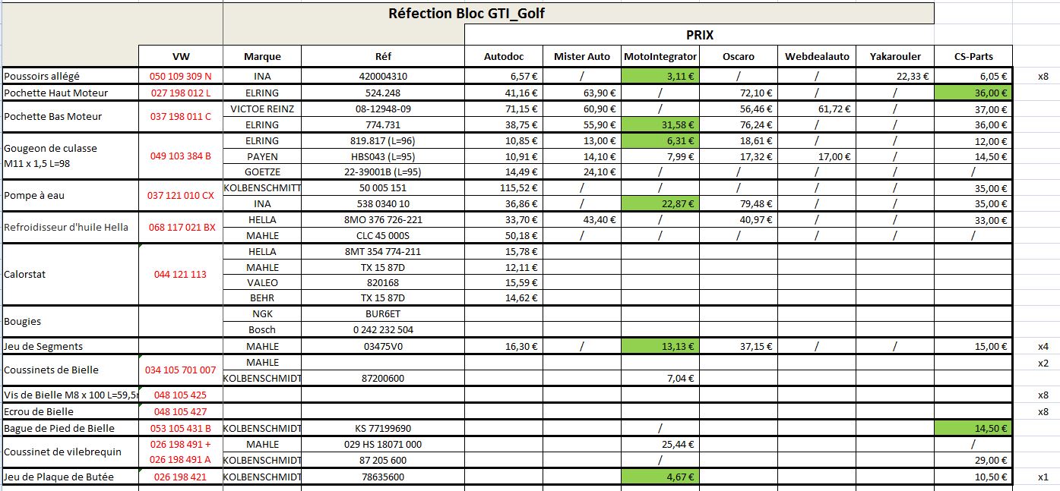Click the "NGK" brand cell
The image size is (1060, 491).
click(262, 313)
